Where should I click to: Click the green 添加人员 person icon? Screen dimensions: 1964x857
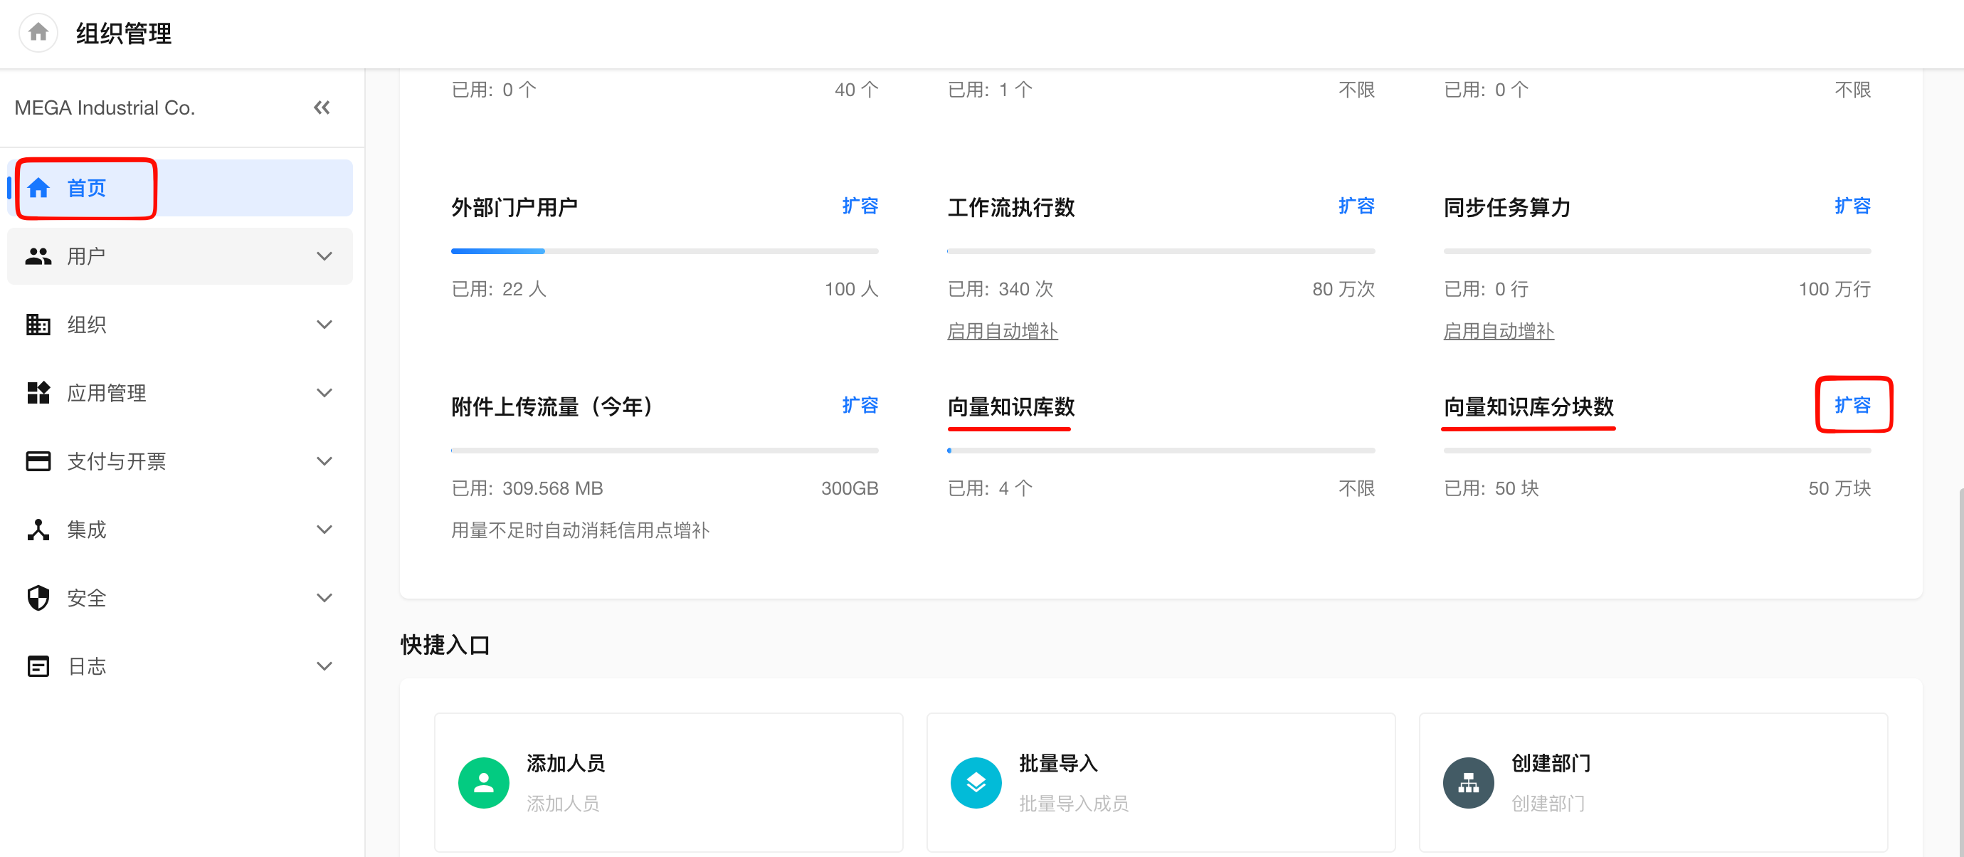[x=483, y=782]
